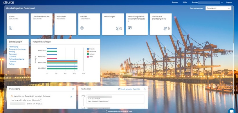This screenshot has height=113, width=238.
Task: Click the xSuite logo
Action: 8,2
